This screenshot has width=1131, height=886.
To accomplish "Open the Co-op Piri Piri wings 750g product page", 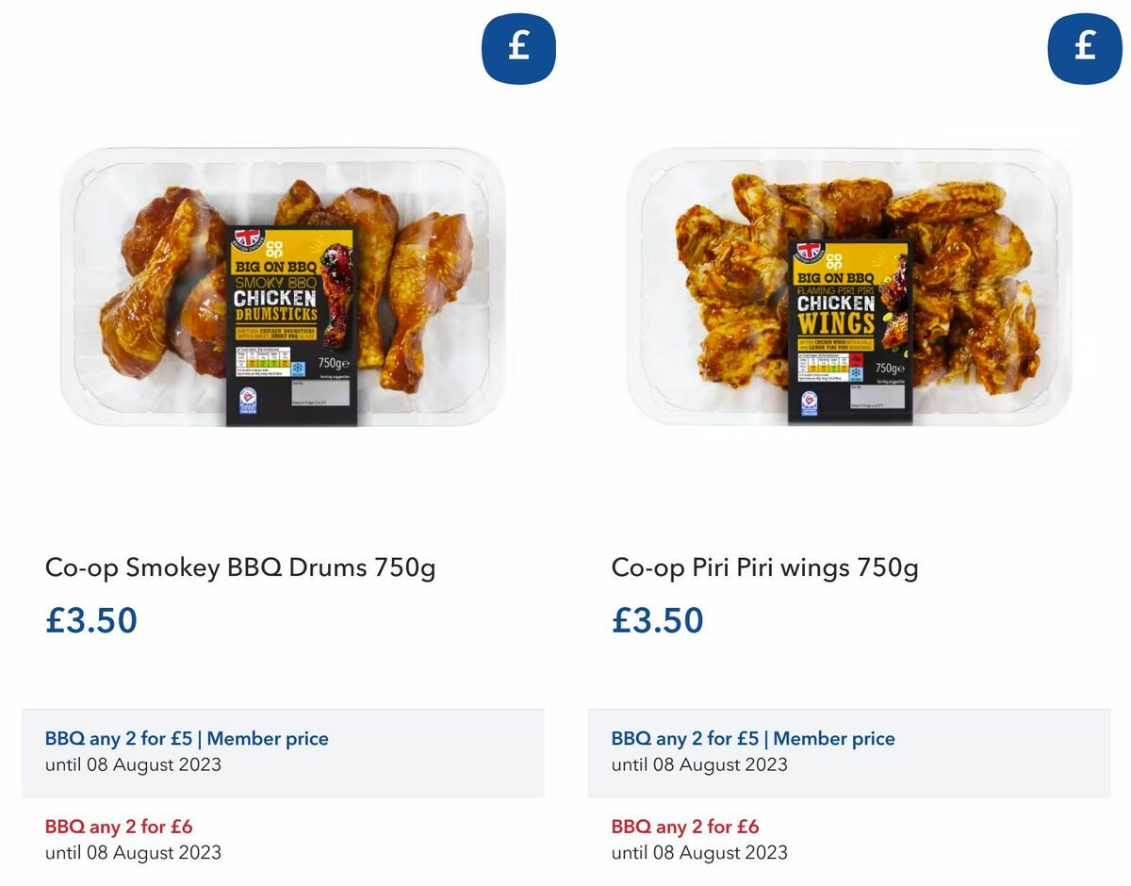I will pyautogui.click(x=766, y=567).
